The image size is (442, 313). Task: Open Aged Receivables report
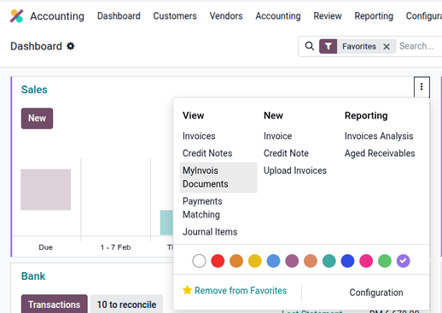pos(380,154)
